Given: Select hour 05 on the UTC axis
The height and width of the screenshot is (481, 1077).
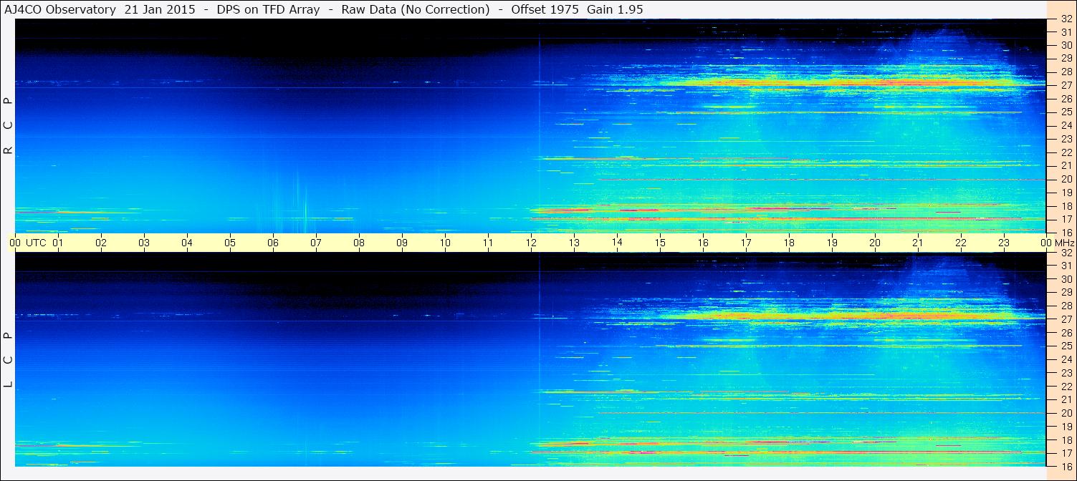Looking at the screenshot, I should (230, 243).
